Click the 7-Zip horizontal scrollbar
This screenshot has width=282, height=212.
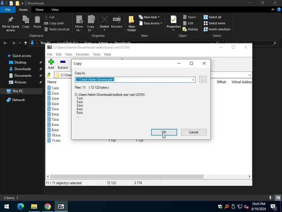point(127,176)
